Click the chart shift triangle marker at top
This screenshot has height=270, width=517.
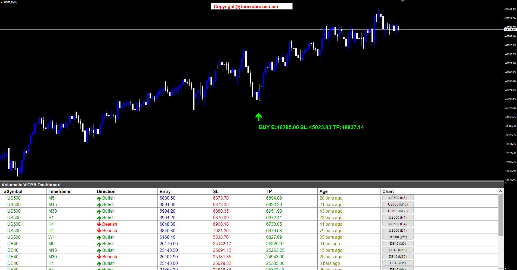click(403, 1)
